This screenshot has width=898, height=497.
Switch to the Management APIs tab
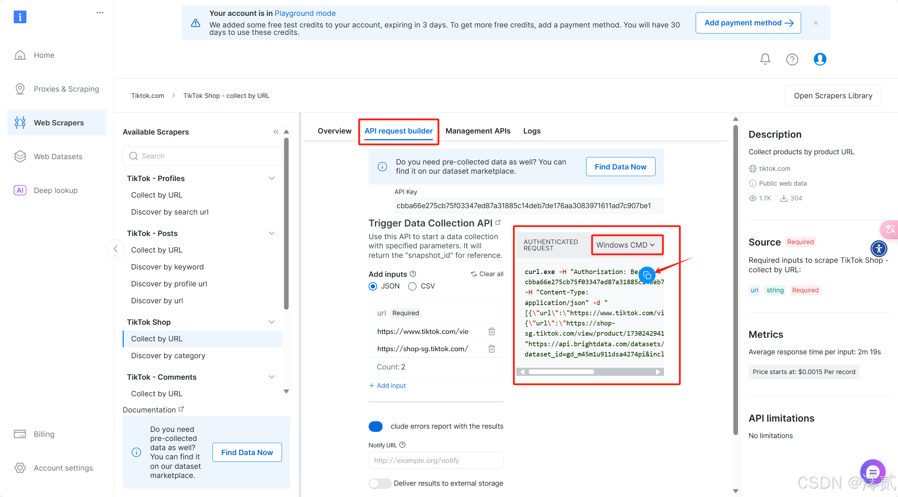pos(478,131)
